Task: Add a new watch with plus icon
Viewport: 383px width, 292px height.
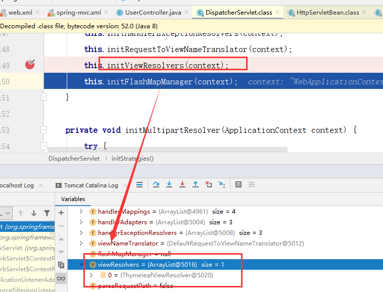Action: pos(61,213)
